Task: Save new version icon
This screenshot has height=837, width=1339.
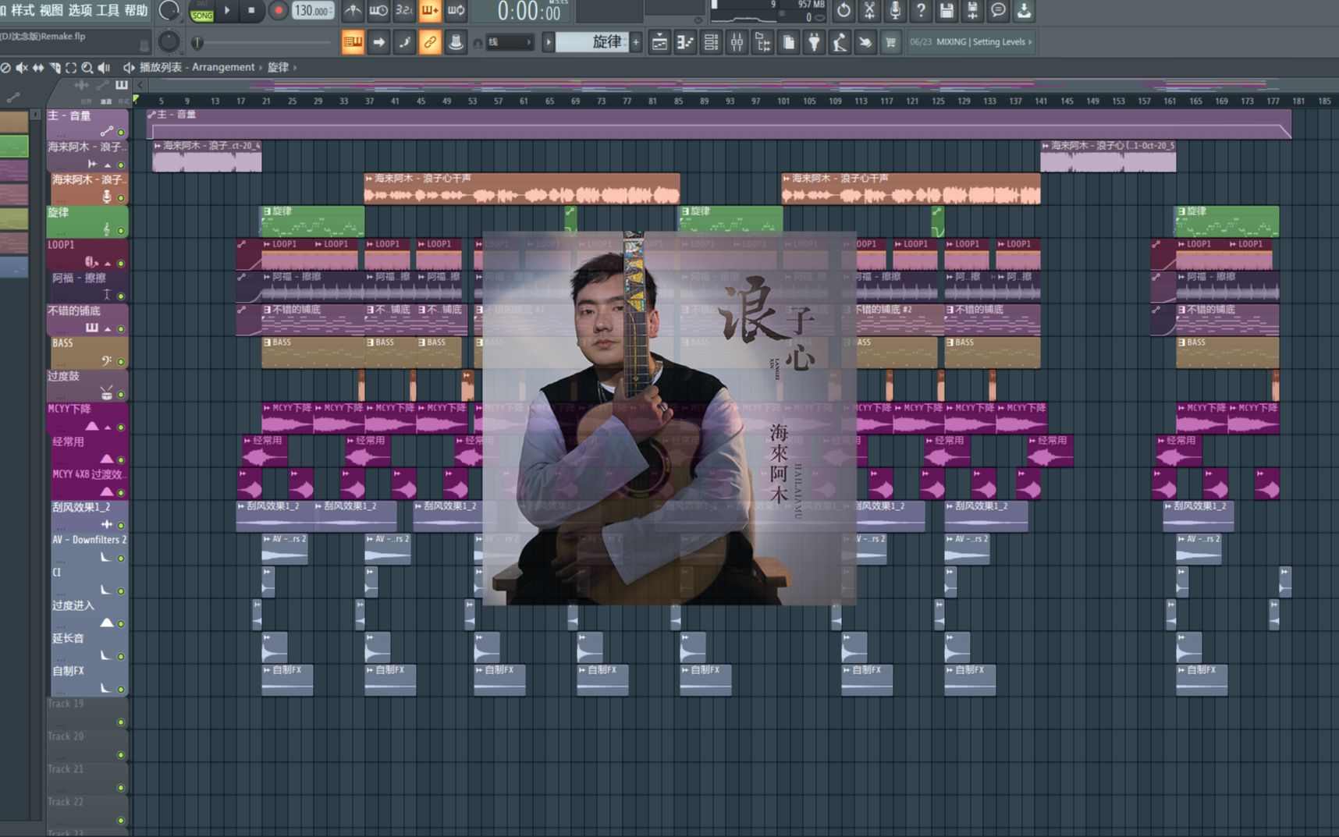Action: tap(972, 11)
